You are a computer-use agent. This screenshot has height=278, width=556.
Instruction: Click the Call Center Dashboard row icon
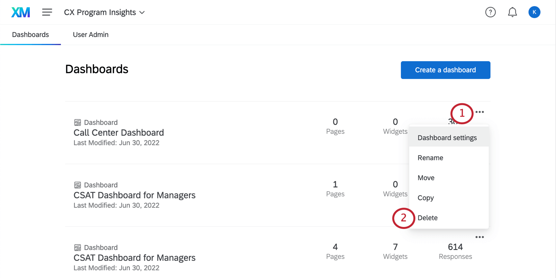78,123
